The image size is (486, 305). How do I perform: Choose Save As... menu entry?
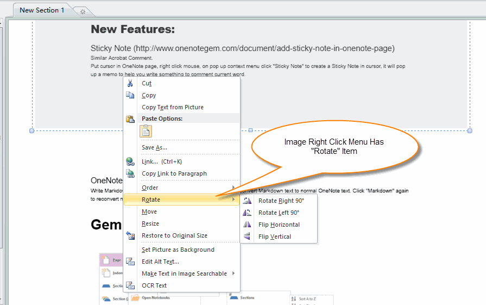[x=182, y=147]
